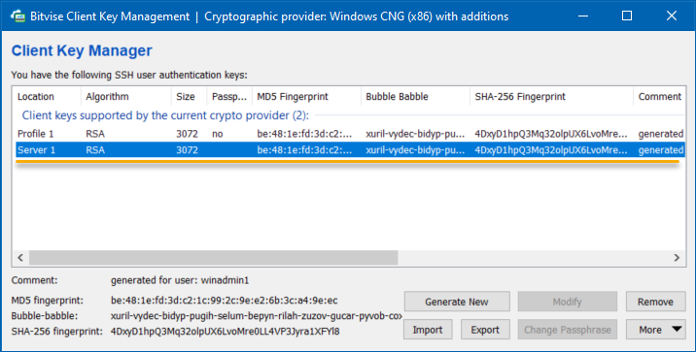Click the full MD5 fingerprint value below list
The width and height of the screenshot is (696, 352).
click(225, 301)
